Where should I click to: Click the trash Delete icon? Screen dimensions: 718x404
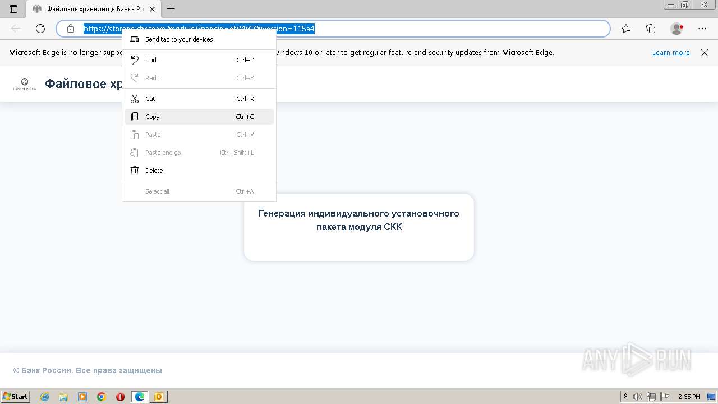pyautogui.click(x=135, y=171)
